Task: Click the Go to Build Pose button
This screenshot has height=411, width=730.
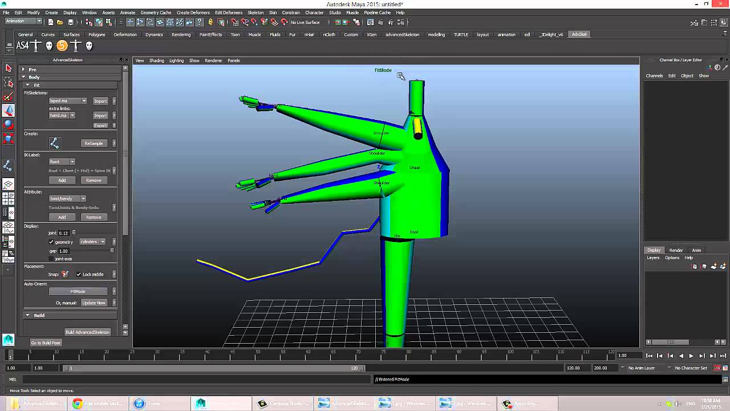Action: pos(46,343)
